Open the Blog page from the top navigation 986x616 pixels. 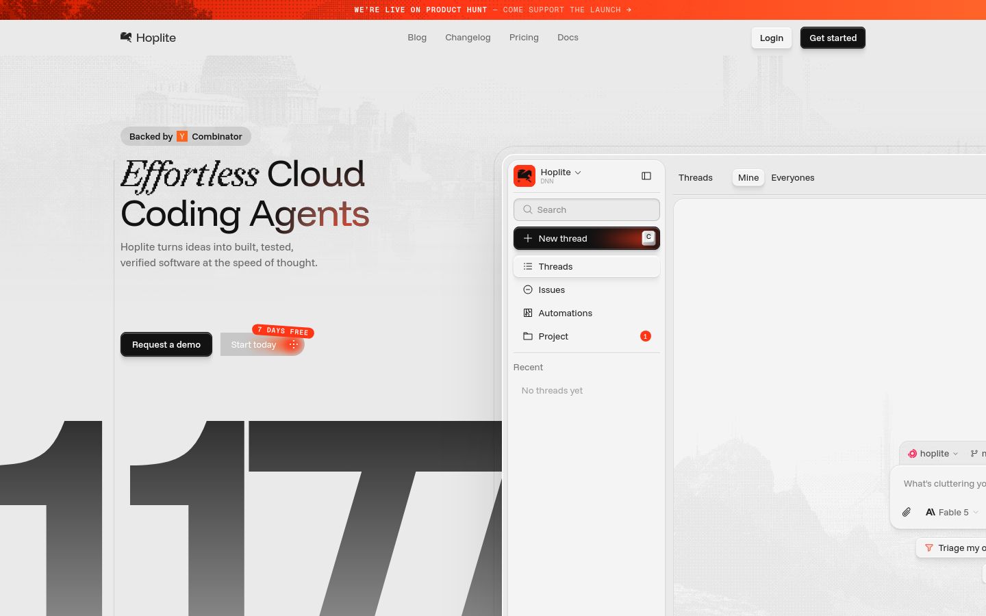point(417,38)
